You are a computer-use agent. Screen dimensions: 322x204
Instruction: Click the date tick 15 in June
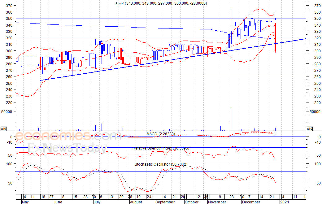(x=75, y=197)
